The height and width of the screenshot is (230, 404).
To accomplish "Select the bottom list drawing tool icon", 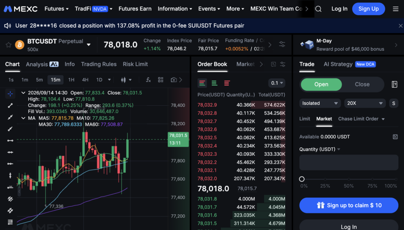I will point(10,222).
